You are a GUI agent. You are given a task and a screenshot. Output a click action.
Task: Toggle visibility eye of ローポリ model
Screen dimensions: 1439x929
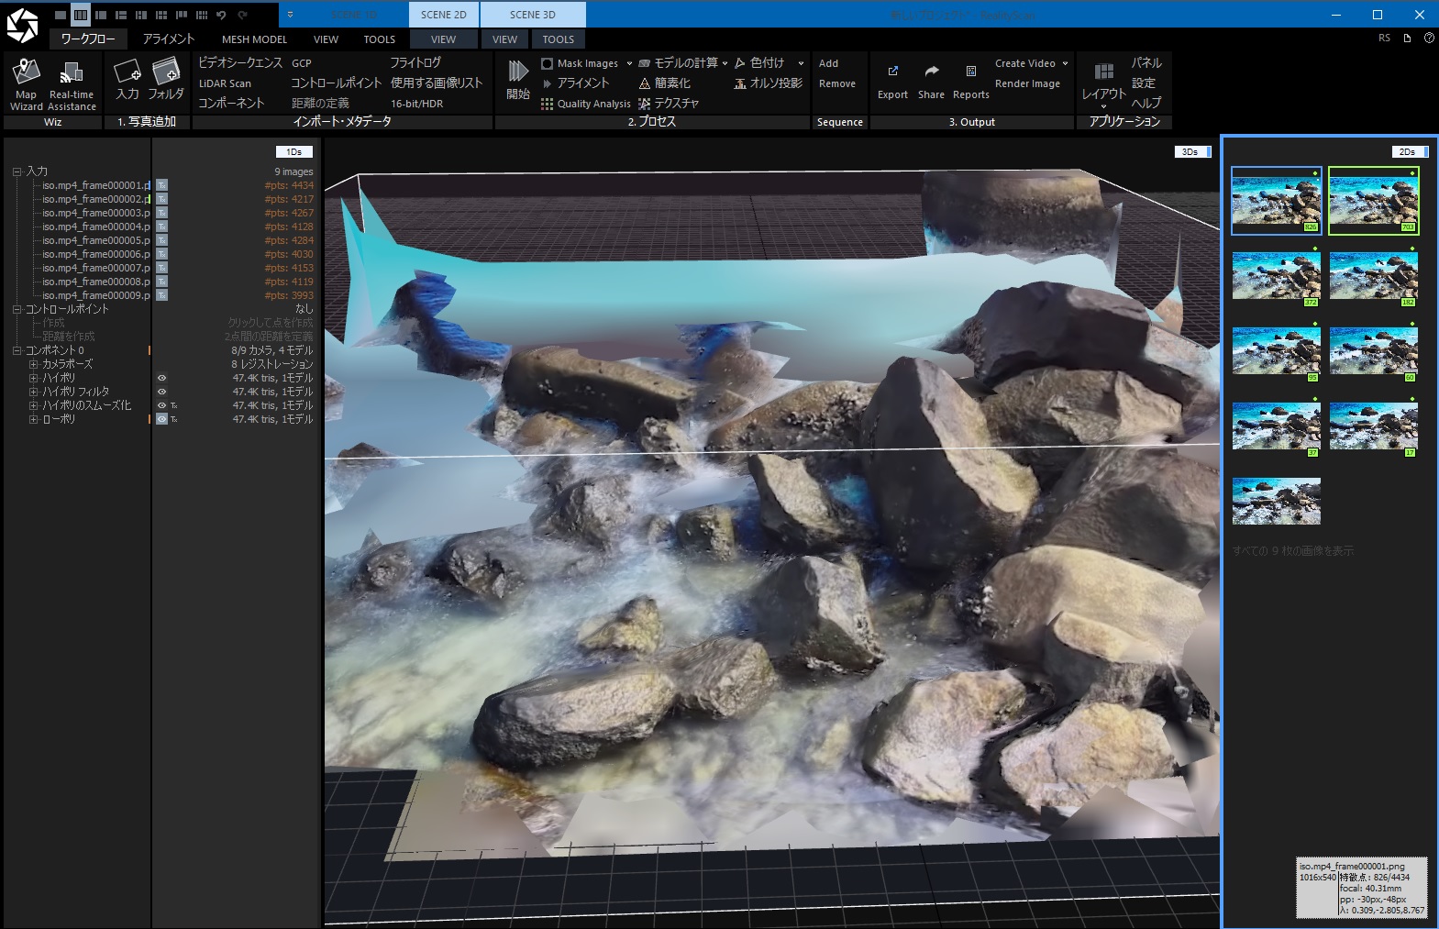161,419
